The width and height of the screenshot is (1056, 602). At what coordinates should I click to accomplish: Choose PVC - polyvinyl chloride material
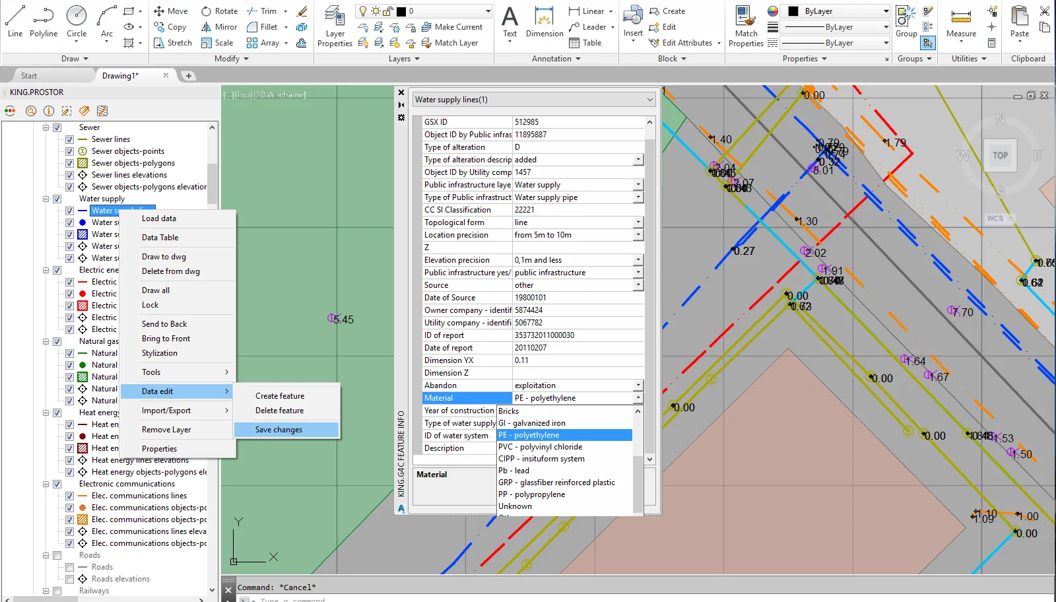coord(541,447)
